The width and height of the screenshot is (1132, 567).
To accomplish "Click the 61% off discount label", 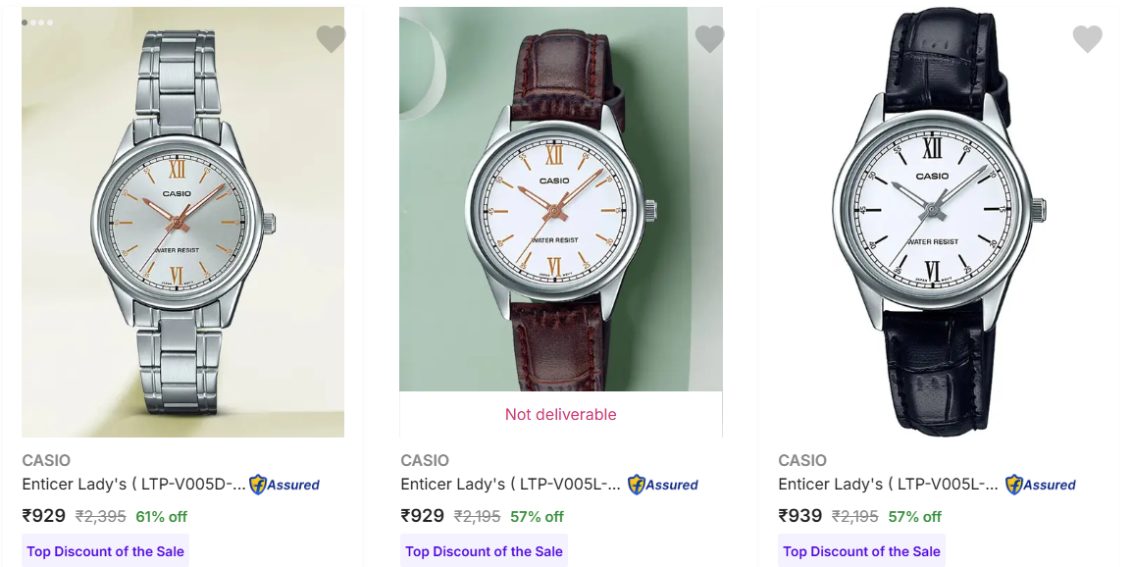I will (161, 517).
